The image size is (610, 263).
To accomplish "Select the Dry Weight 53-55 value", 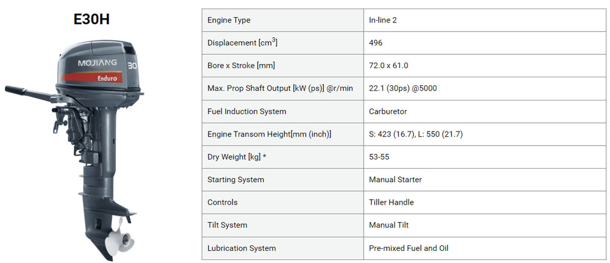I will (x=379, y=157).
